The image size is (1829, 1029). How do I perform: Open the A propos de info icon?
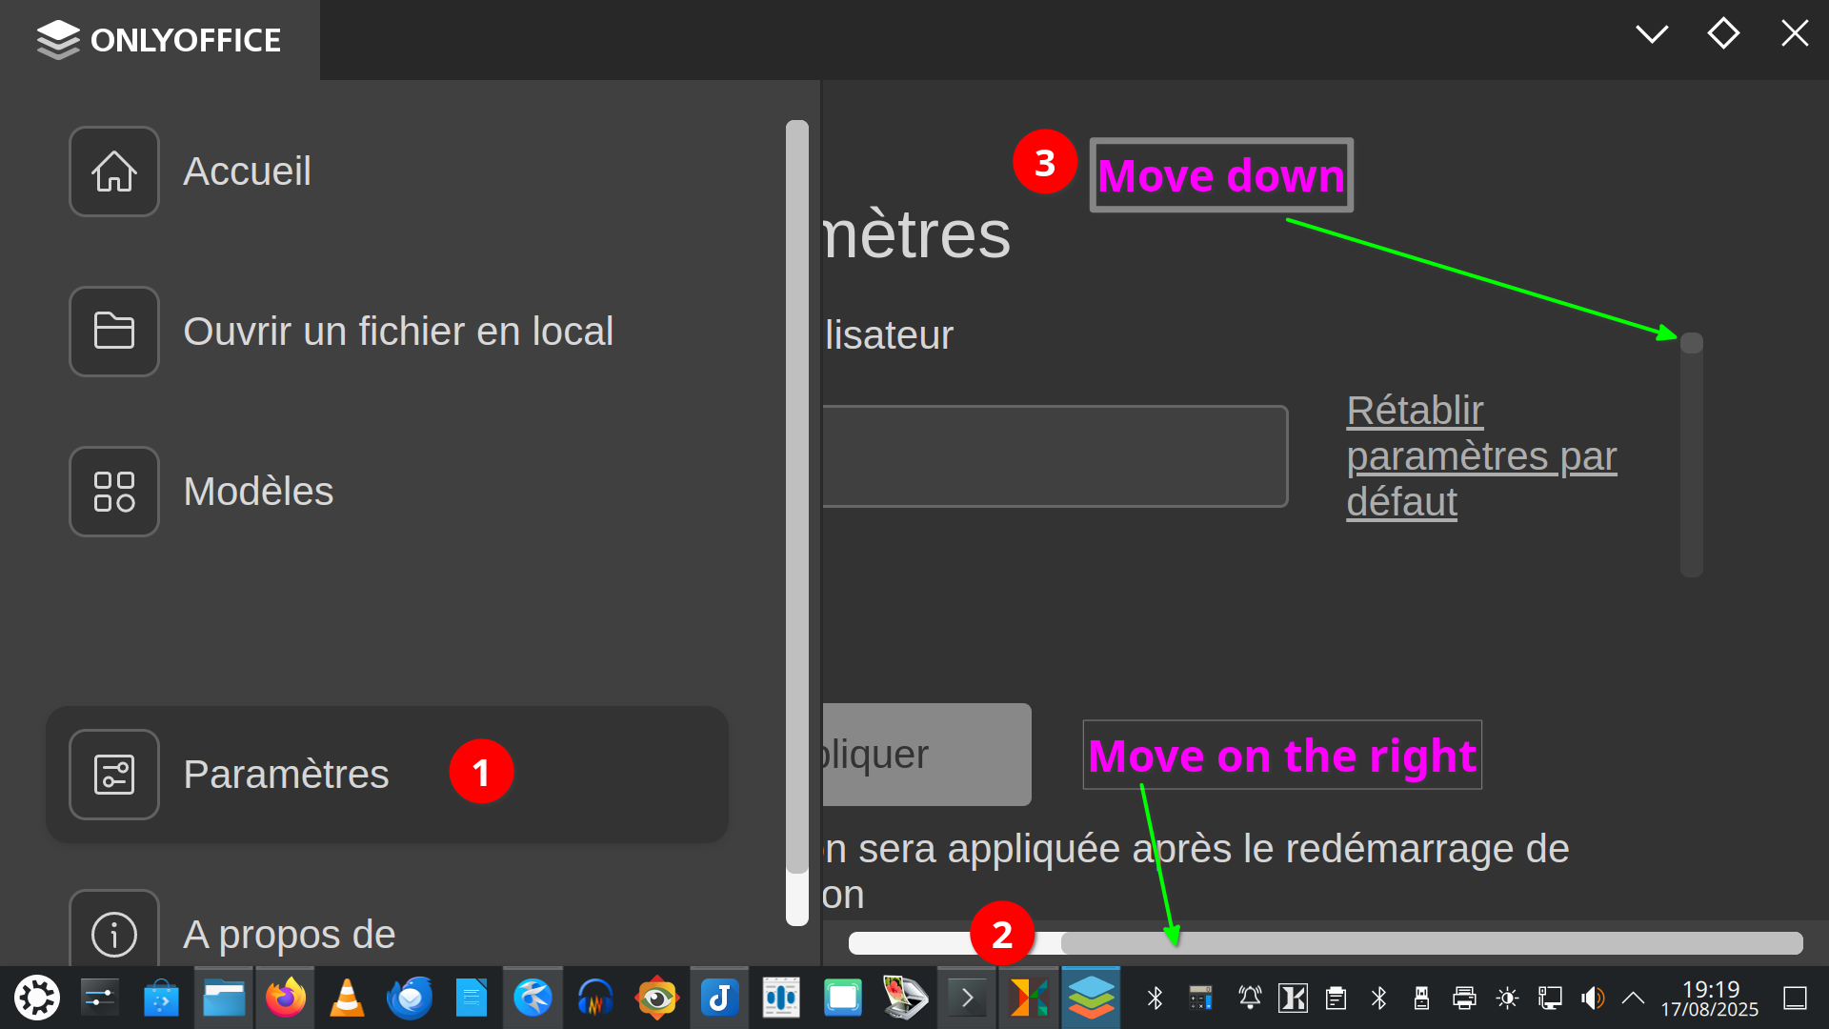[x=113, y=934]
